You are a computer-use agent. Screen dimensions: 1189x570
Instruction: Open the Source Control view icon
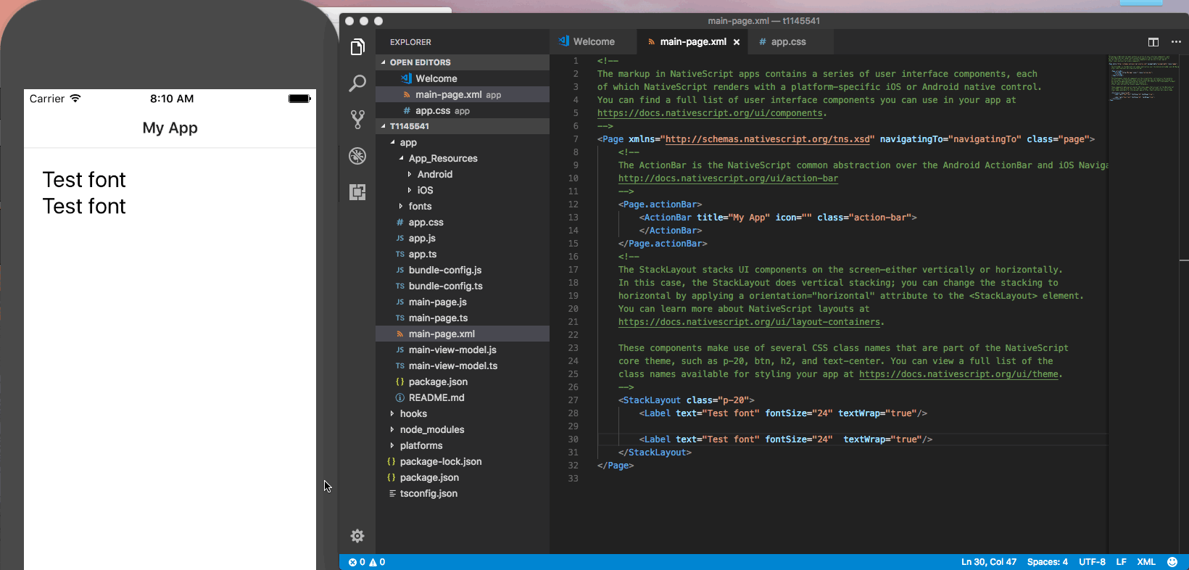click(x=357, y=120)
